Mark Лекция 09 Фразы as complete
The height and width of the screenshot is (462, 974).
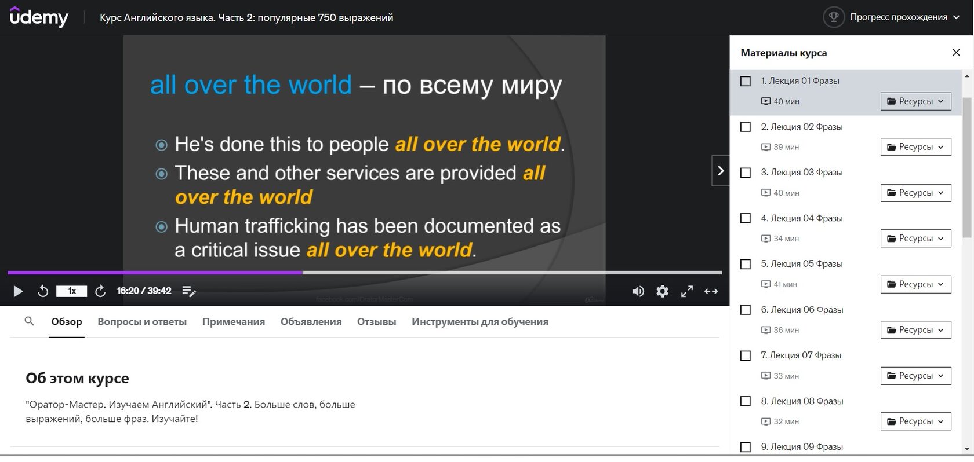(746, 448)
